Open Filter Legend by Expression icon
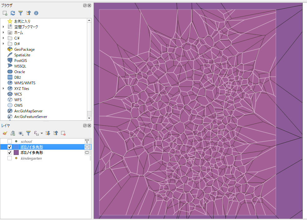Screen dimensions: 307x220 pos(36,133)
